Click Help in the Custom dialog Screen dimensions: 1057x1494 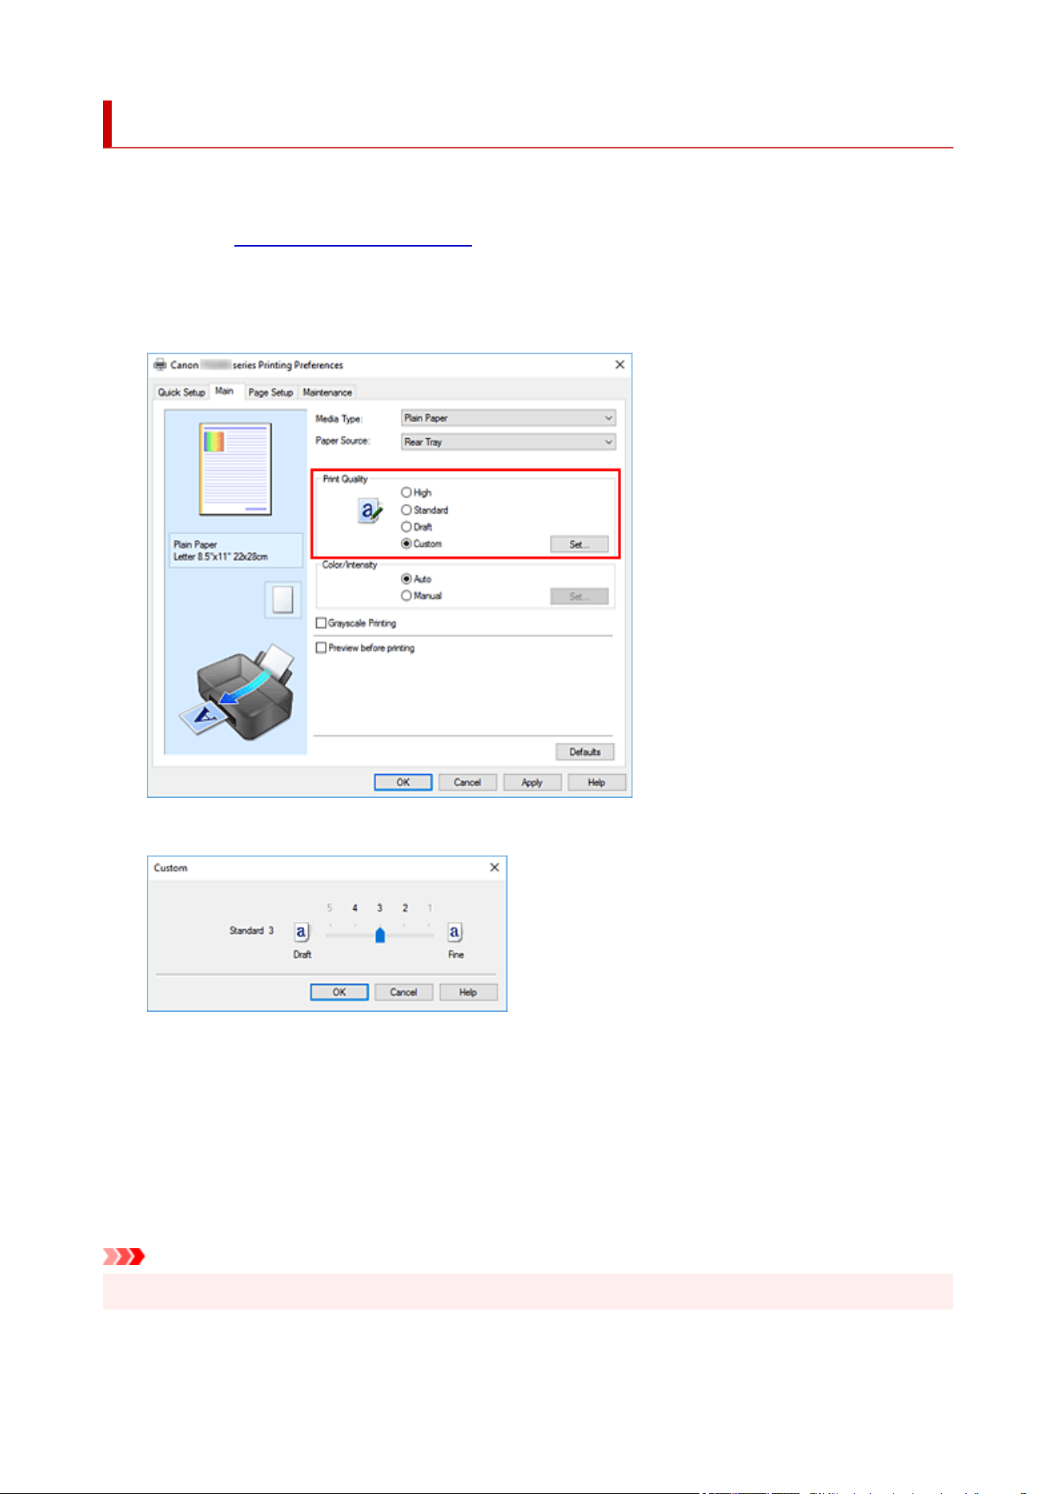(469, 992)
